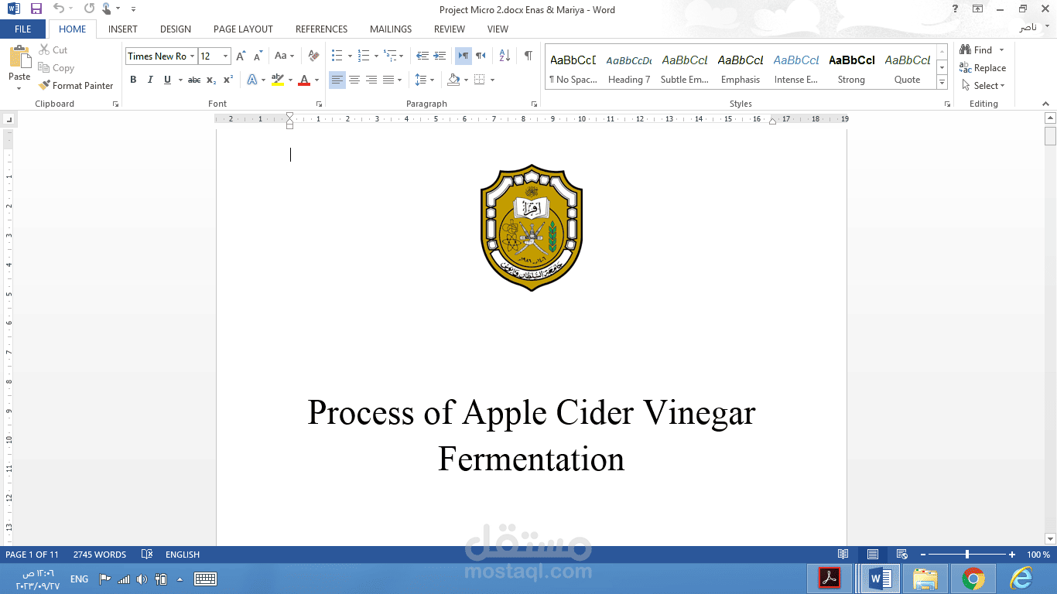The image size is (1057, 594).
Task: Click the Format Painter brush icon
Action: point(45,86)
